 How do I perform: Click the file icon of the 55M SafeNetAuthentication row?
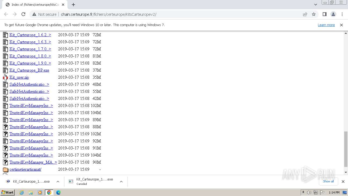[x=5, y=91]
